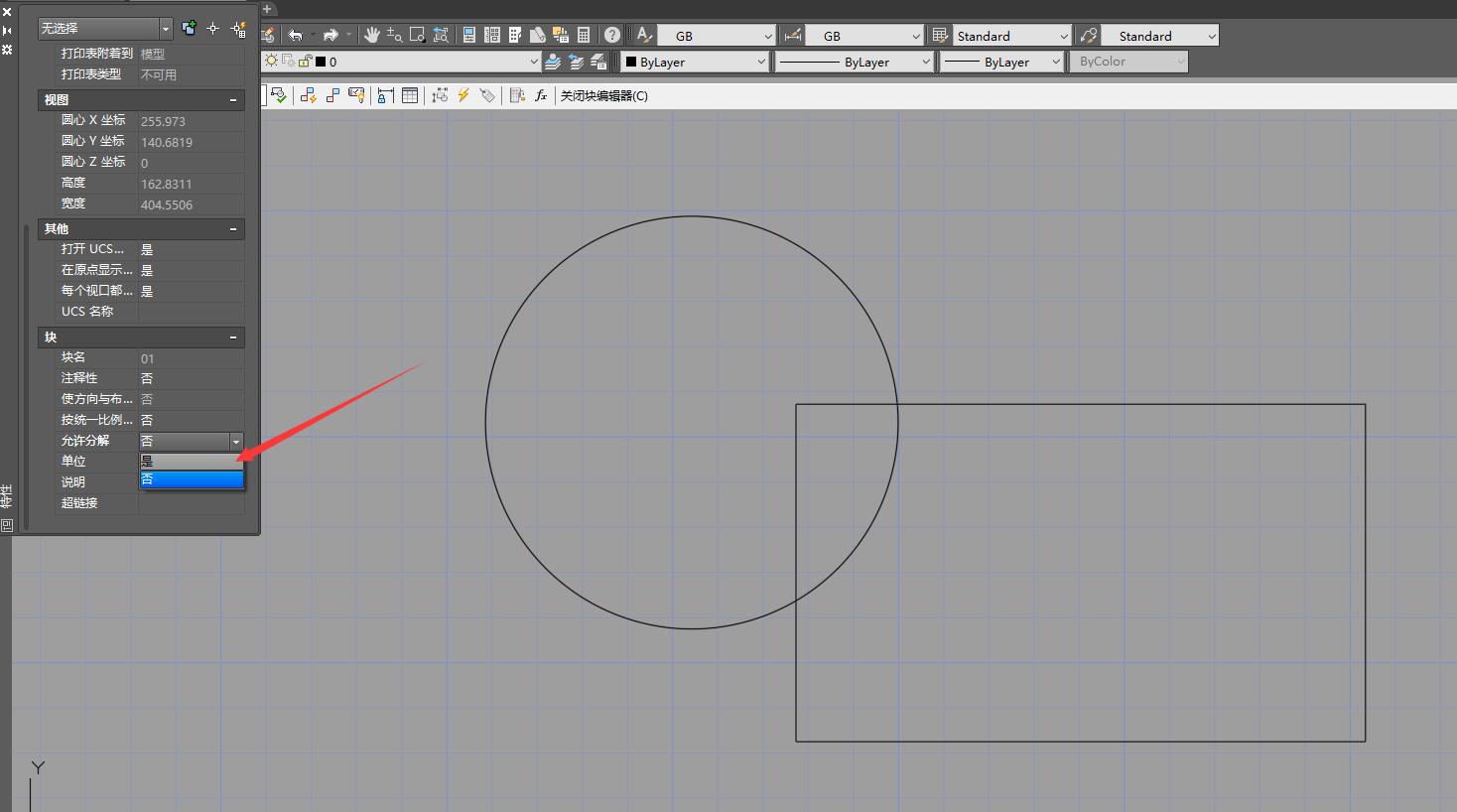
Task: Collapse the 其他 section
Action: click(233, 229)
